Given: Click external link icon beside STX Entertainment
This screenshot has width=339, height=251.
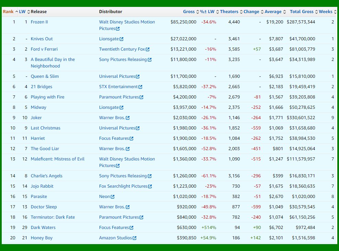Looking at the screenshot, I should click(x=140, y=87).
